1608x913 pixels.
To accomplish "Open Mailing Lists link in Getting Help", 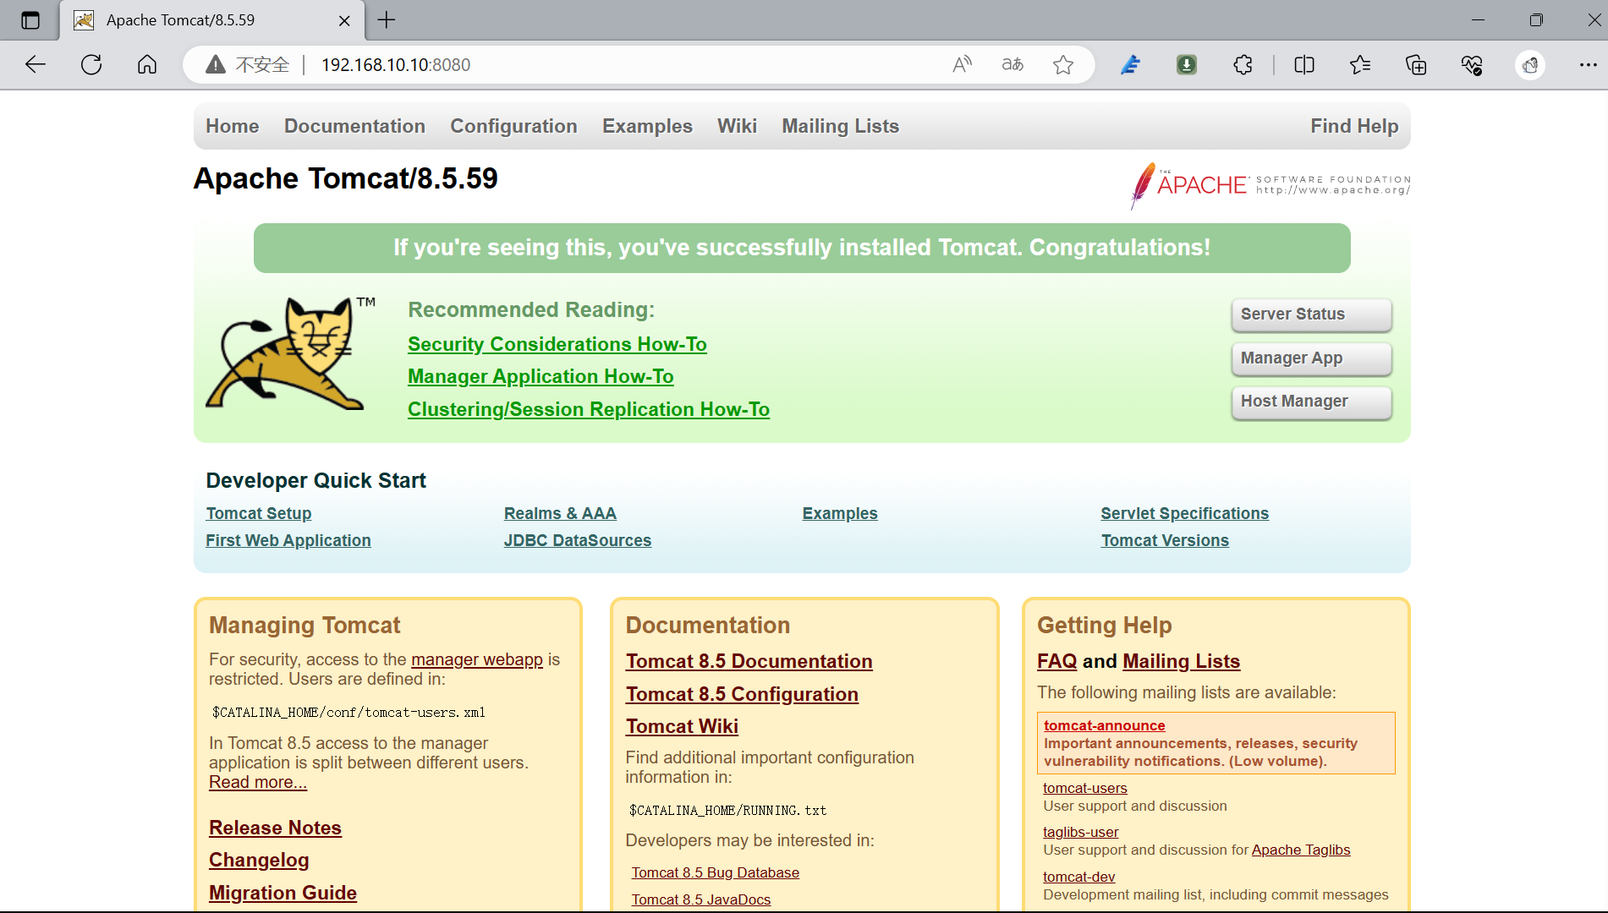I will click(x=1182, y=661).
